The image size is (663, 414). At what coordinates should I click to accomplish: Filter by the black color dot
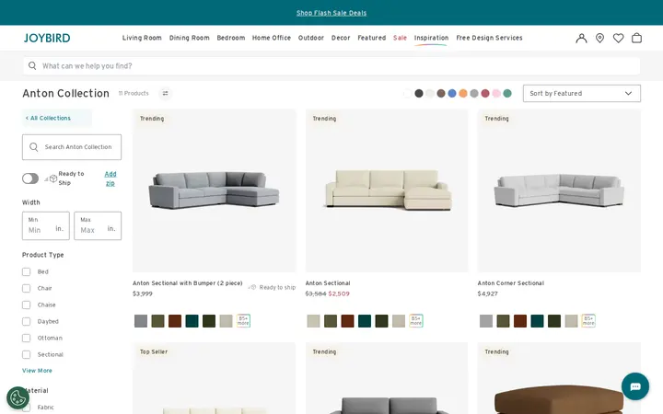pyautogui.click(x=419, y=93)
